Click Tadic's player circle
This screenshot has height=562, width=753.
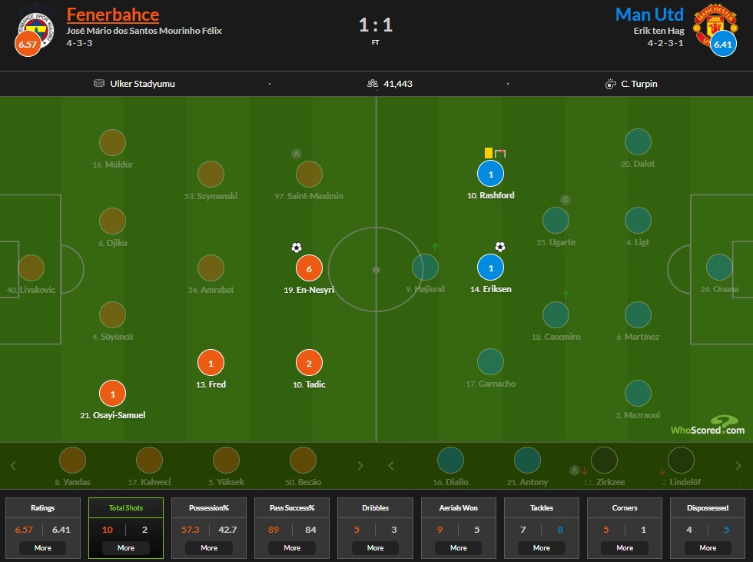click(309, 363)
